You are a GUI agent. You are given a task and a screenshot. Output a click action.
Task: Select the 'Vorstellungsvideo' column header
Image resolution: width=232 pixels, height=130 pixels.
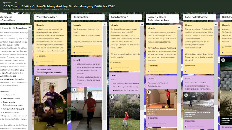click(51, 17)
